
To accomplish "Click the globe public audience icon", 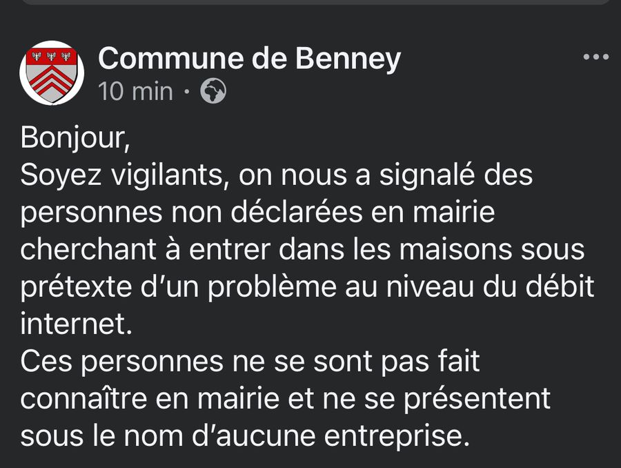I will coord(213,90).
